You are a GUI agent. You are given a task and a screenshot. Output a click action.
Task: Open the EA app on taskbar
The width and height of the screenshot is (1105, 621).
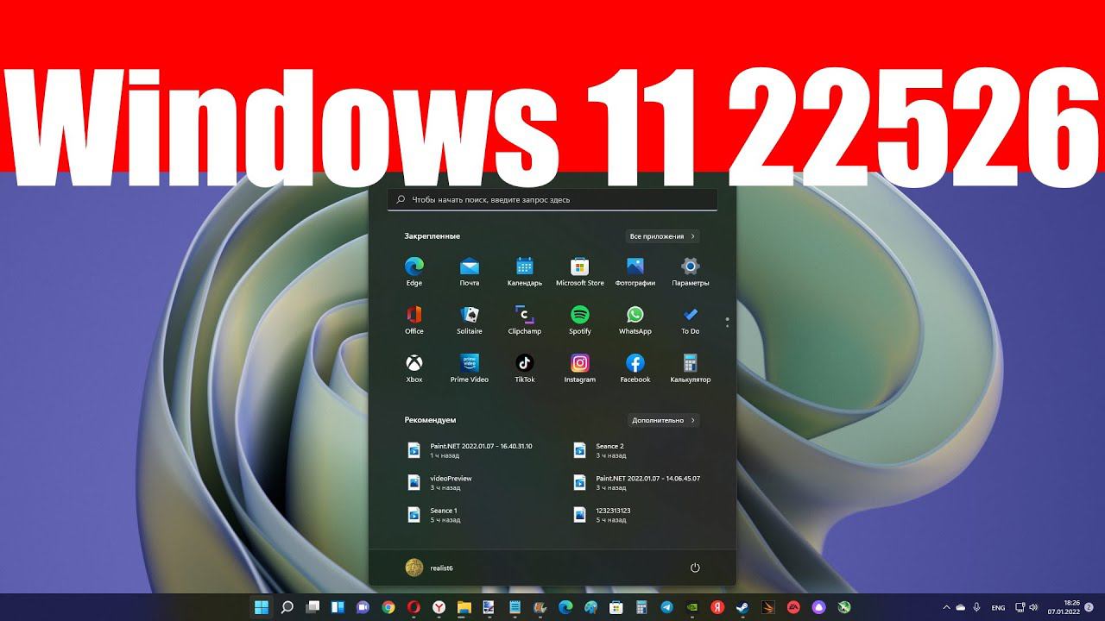793,607
